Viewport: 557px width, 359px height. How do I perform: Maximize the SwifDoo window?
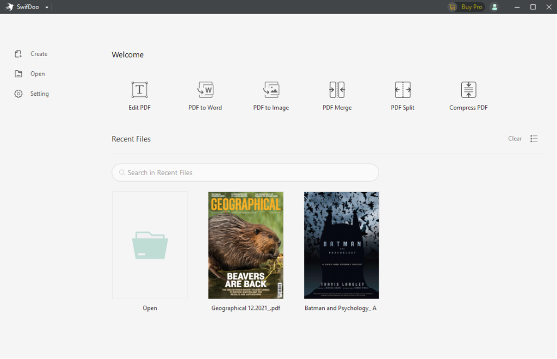click(x=533, y=7)
